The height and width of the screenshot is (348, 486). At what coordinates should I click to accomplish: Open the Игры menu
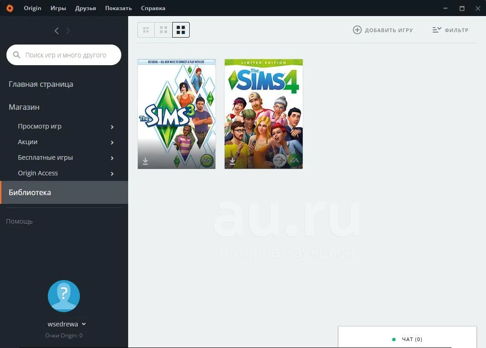point(58,8)
